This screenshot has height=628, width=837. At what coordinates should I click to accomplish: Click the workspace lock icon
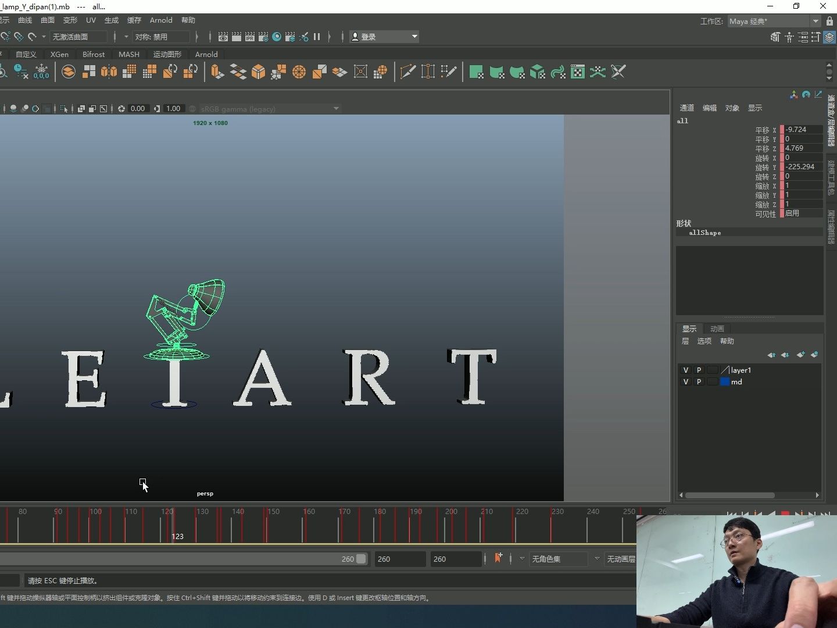click(829, 21)
